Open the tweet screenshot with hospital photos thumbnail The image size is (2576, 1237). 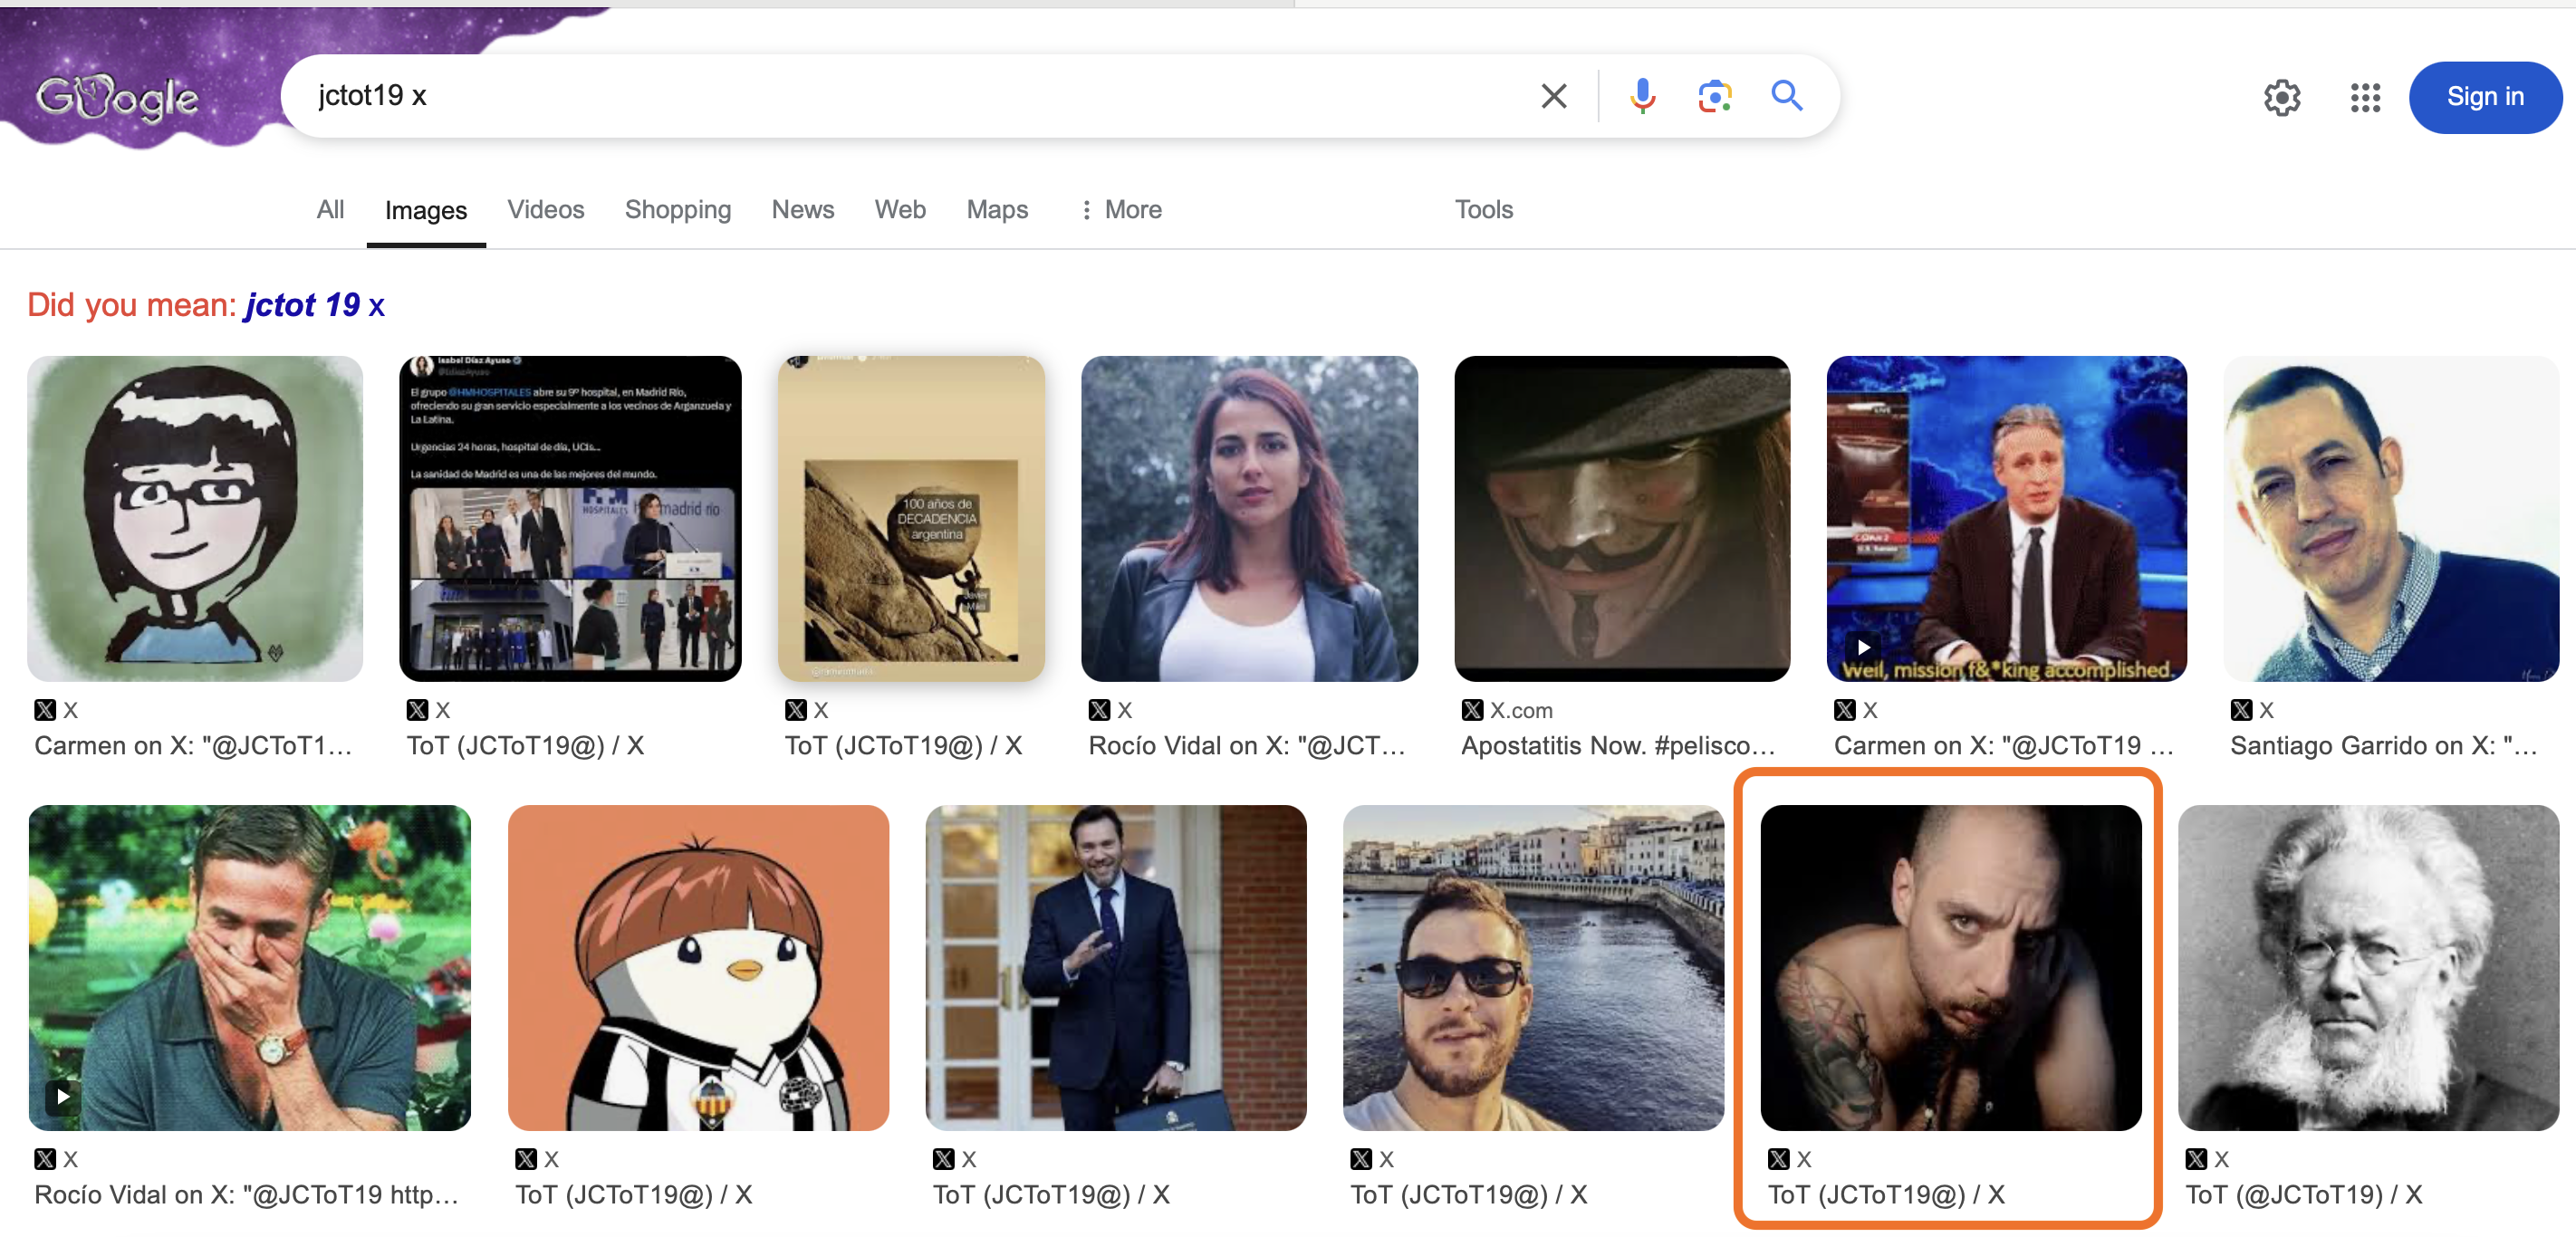[x=570, y=519]
